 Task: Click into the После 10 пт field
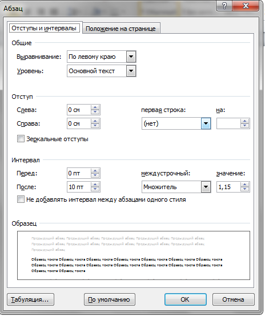[x=79, y=187]
